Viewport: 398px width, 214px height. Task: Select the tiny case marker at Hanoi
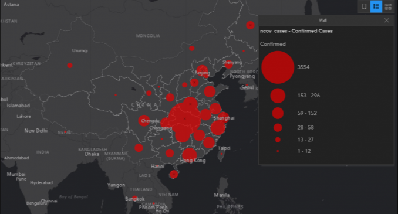pos(157,166)
